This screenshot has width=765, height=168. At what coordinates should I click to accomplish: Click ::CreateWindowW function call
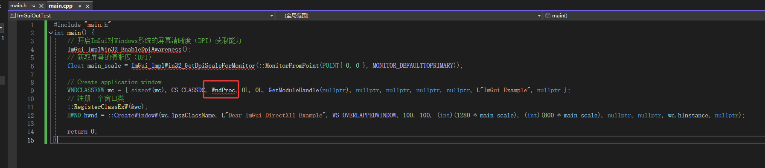click(133, 115)
